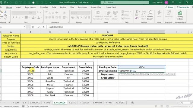This screenshot has height=108, width=193.
Task: Select cell with XNC4 in column H
Action: tap(141, 67)
